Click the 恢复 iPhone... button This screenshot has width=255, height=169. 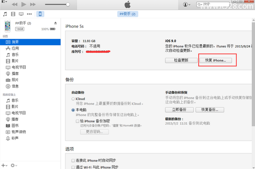pyautogui.click(x=216, y=60)
